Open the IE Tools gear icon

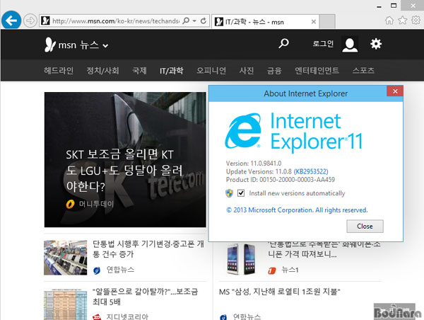click(416, 20)
